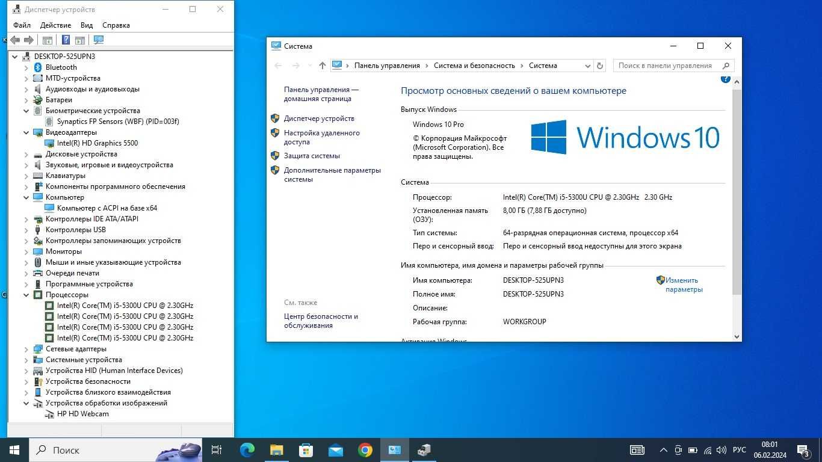
Task: Toggle the show/hide console tree toolbar icon
Action: 47,40
